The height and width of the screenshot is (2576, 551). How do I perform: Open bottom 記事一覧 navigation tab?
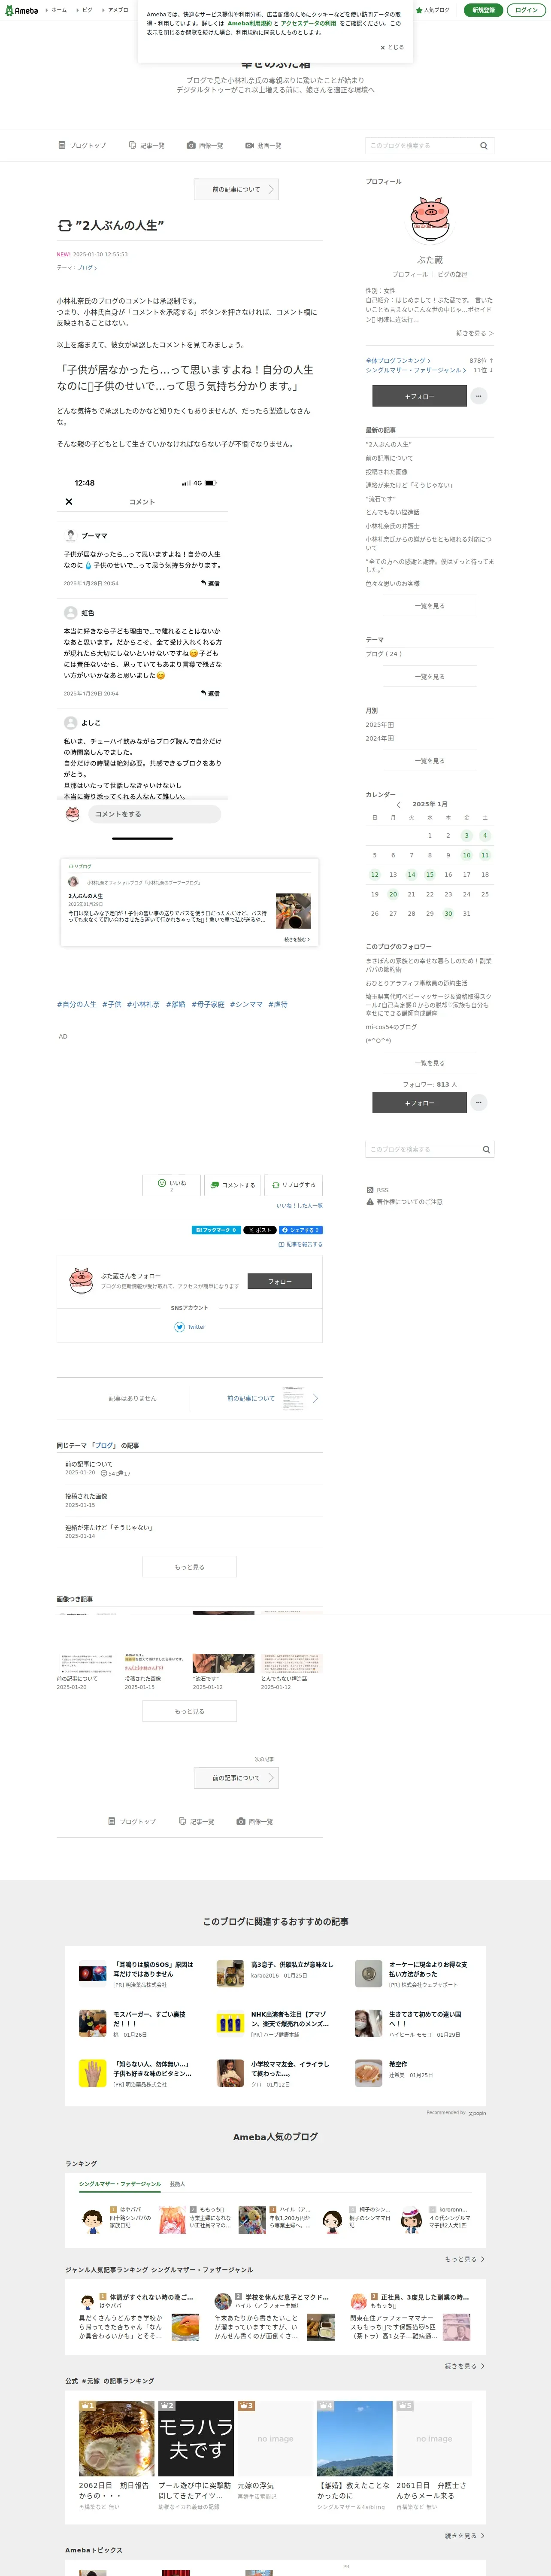point(196,1822)
